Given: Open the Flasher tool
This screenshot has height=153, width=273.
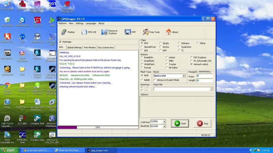Looking at the screenshot, I should 68,32.
